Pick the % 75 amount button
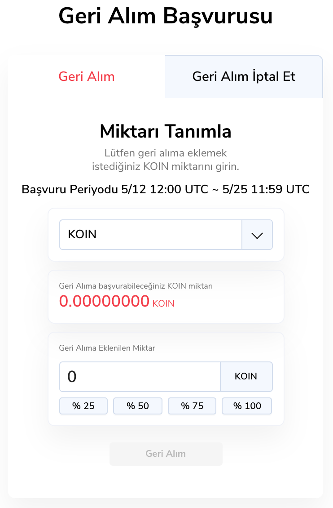Image resolution: width=333 pixels, height=508 pixels. pos(192,406)
